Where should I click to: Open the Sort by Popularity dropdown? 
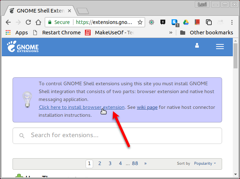click(x=205, y=163)
